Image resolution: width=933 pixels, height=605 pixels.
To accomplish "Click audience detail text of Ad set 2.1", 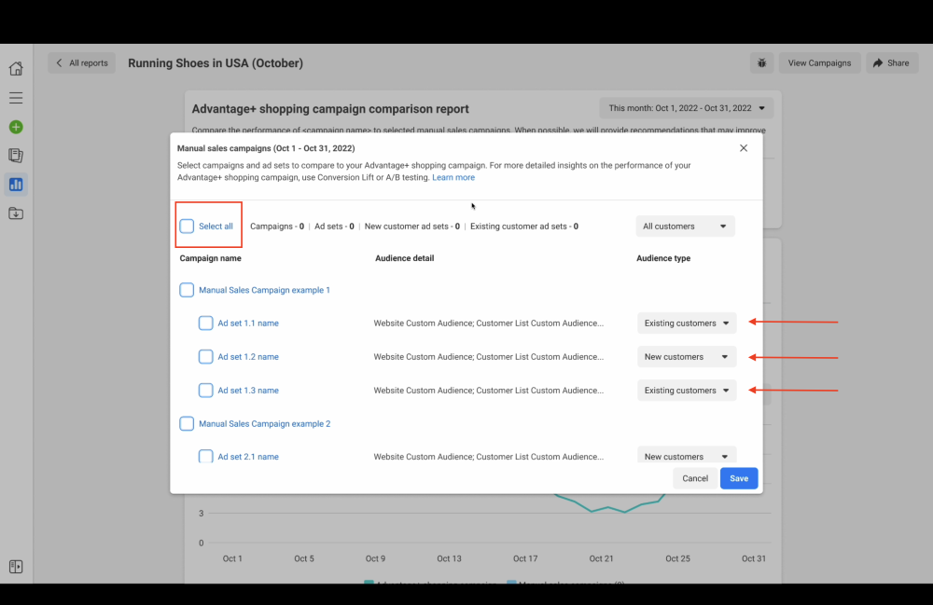I will click(x=489, y=457).
